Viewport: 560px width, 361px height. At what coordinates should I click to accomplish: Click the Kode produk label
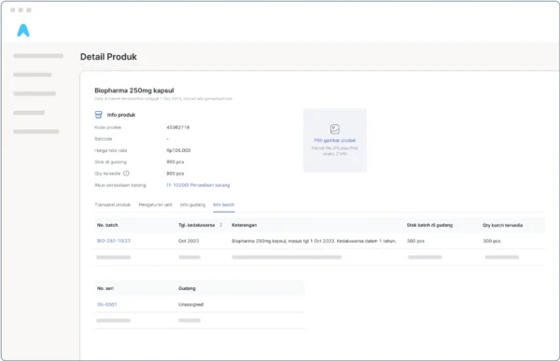(108, 127)
